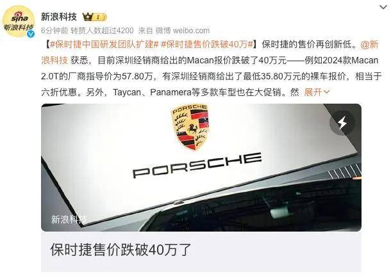This screenshot has width=391, height=277.
Task: Open the Porsche logo article image
Action: (x=201, y=168)
